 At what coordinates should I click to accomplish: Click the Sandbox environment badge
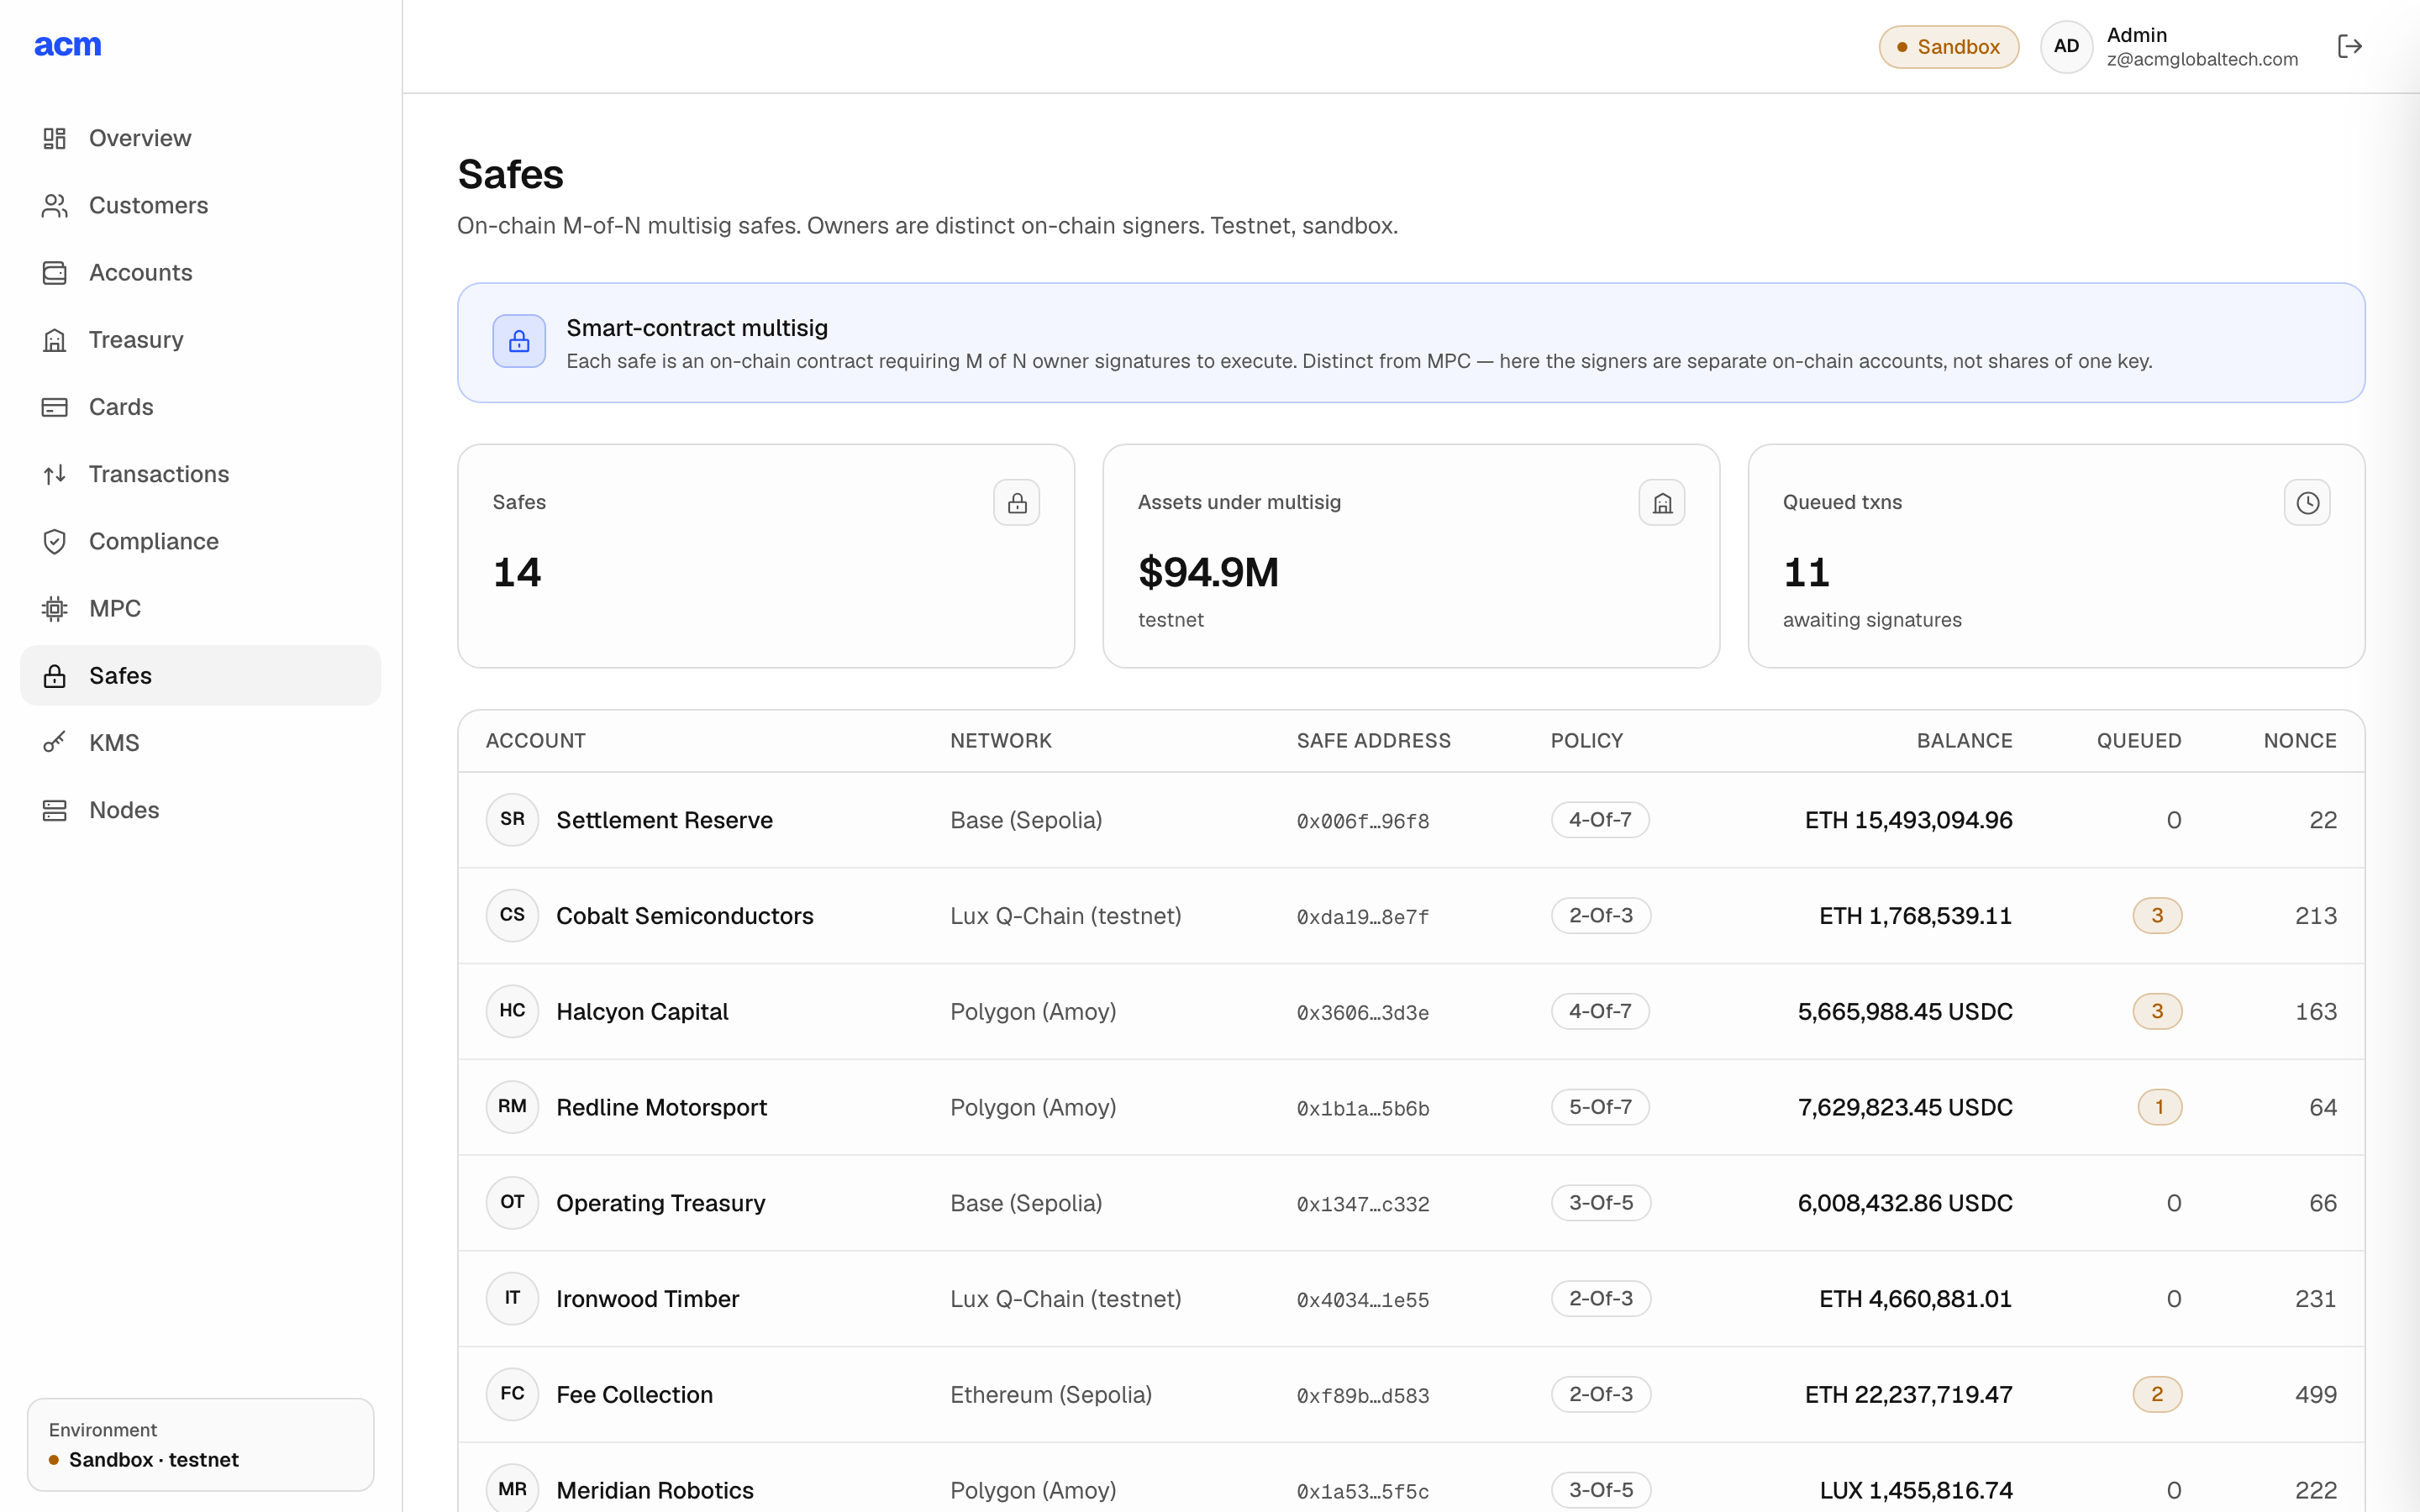[1948, 47]
